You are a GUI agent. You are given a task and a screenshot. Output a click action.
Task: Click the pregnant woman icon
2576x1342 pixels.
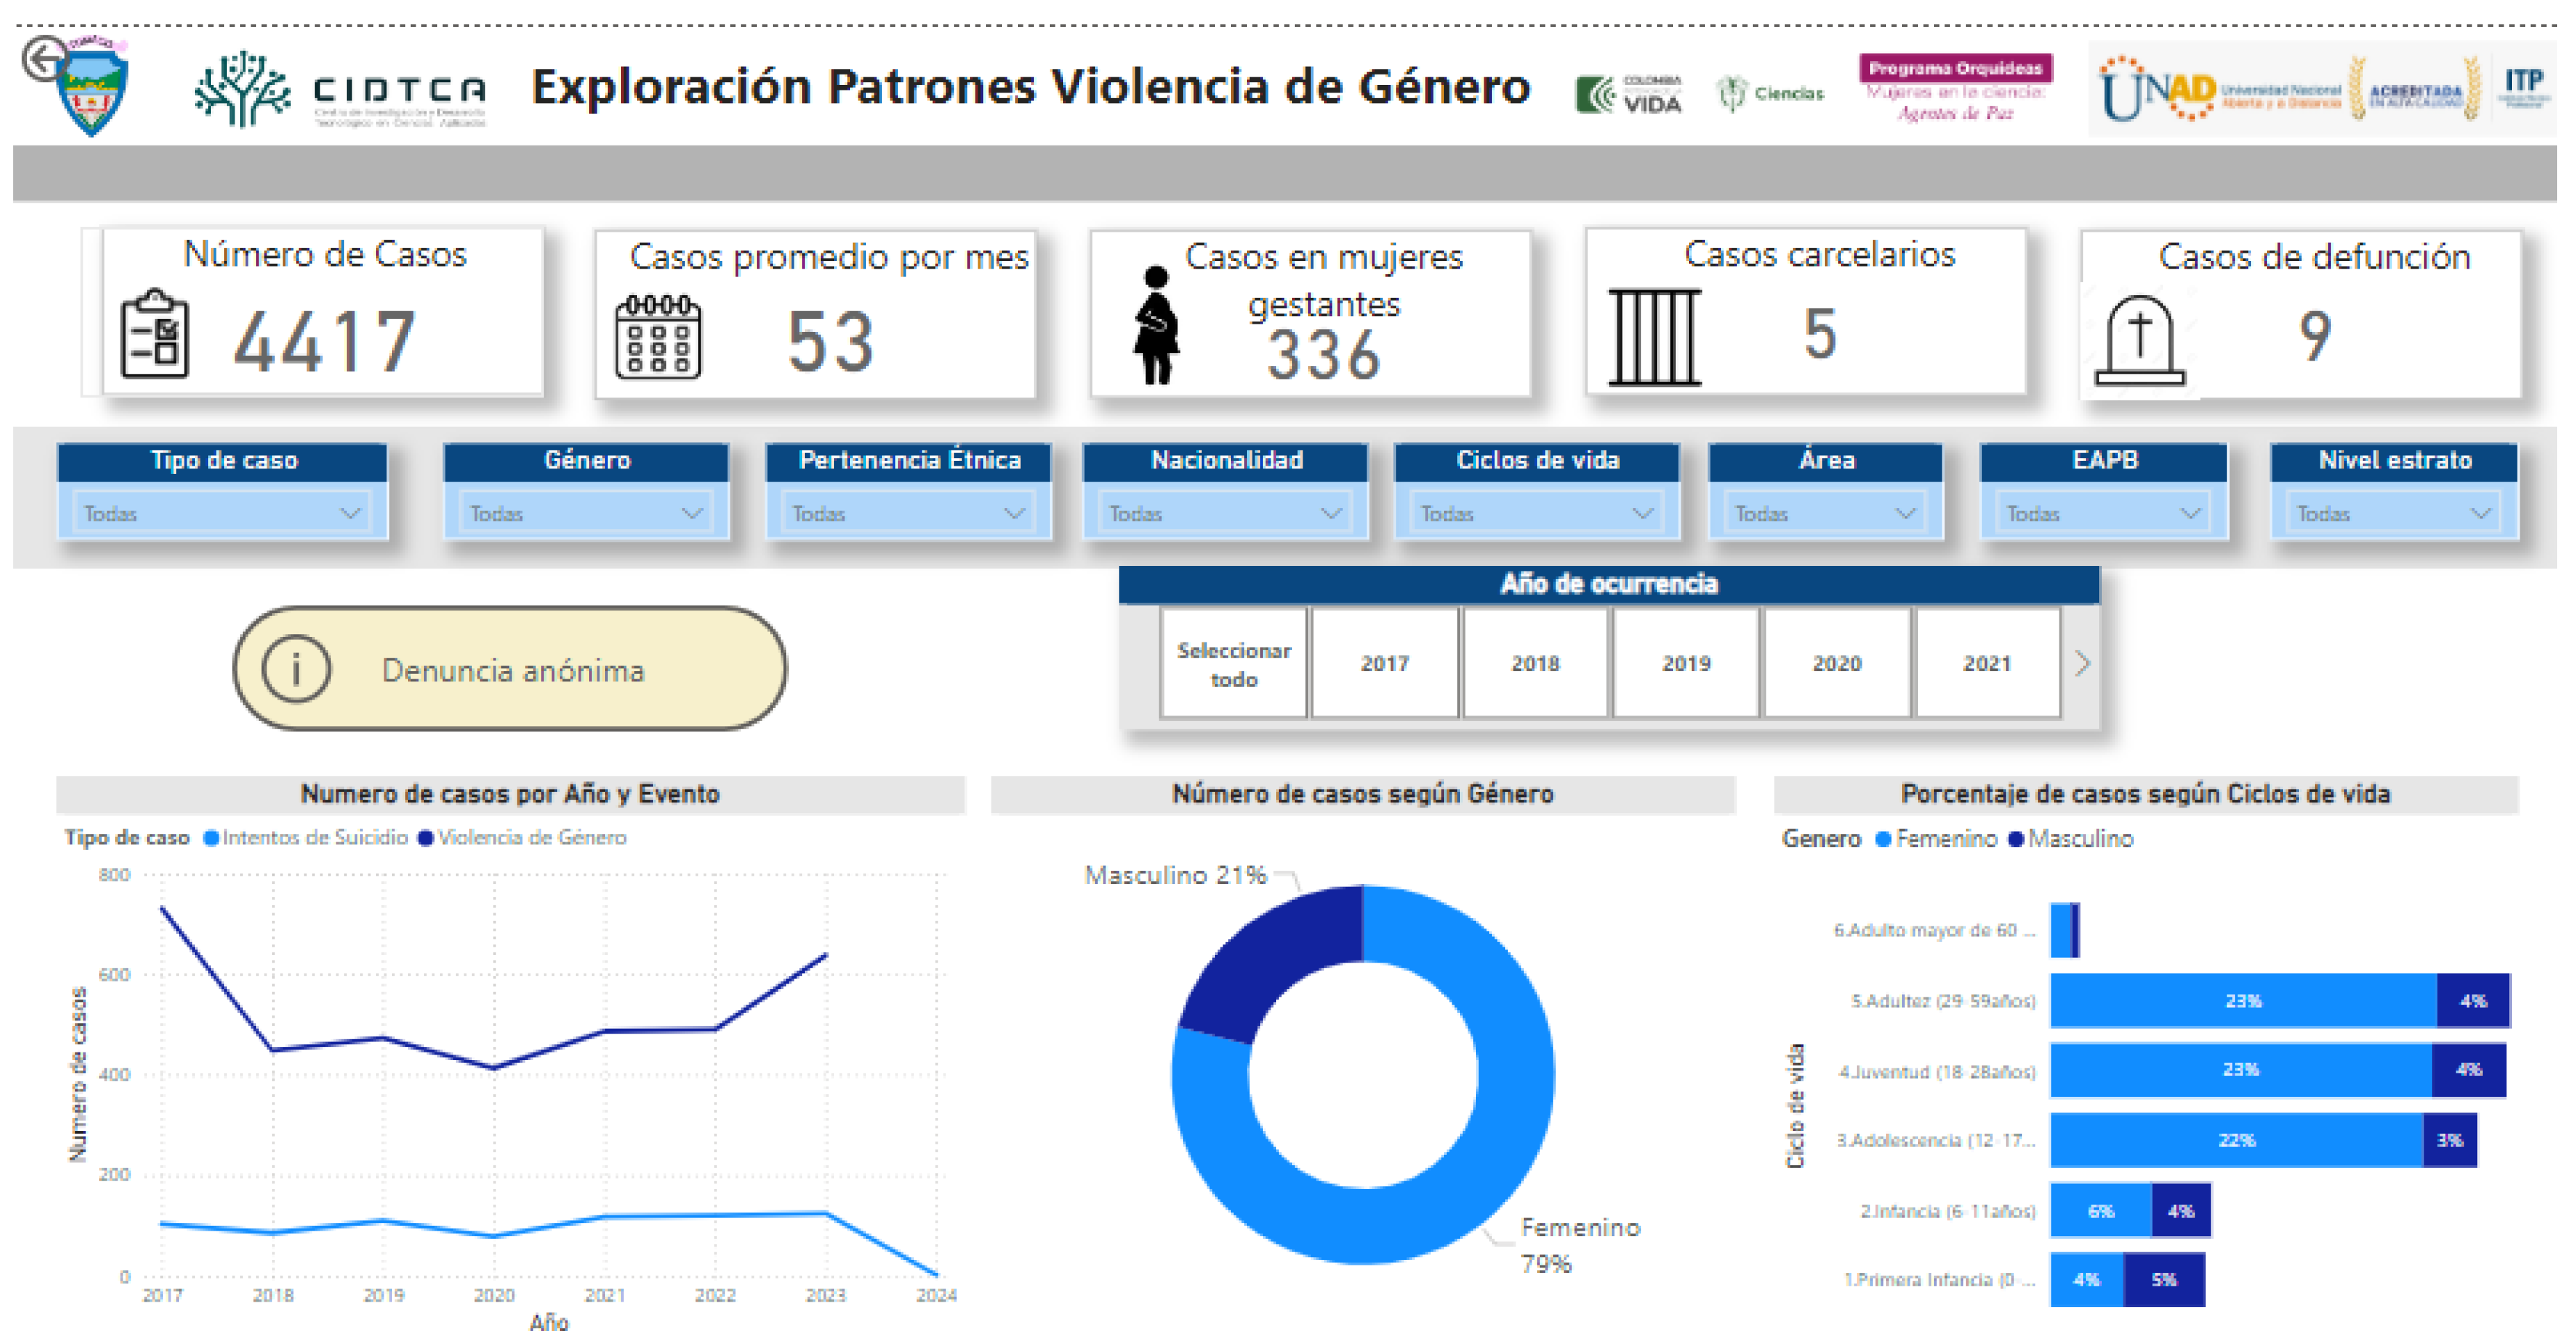[1156, 326]
